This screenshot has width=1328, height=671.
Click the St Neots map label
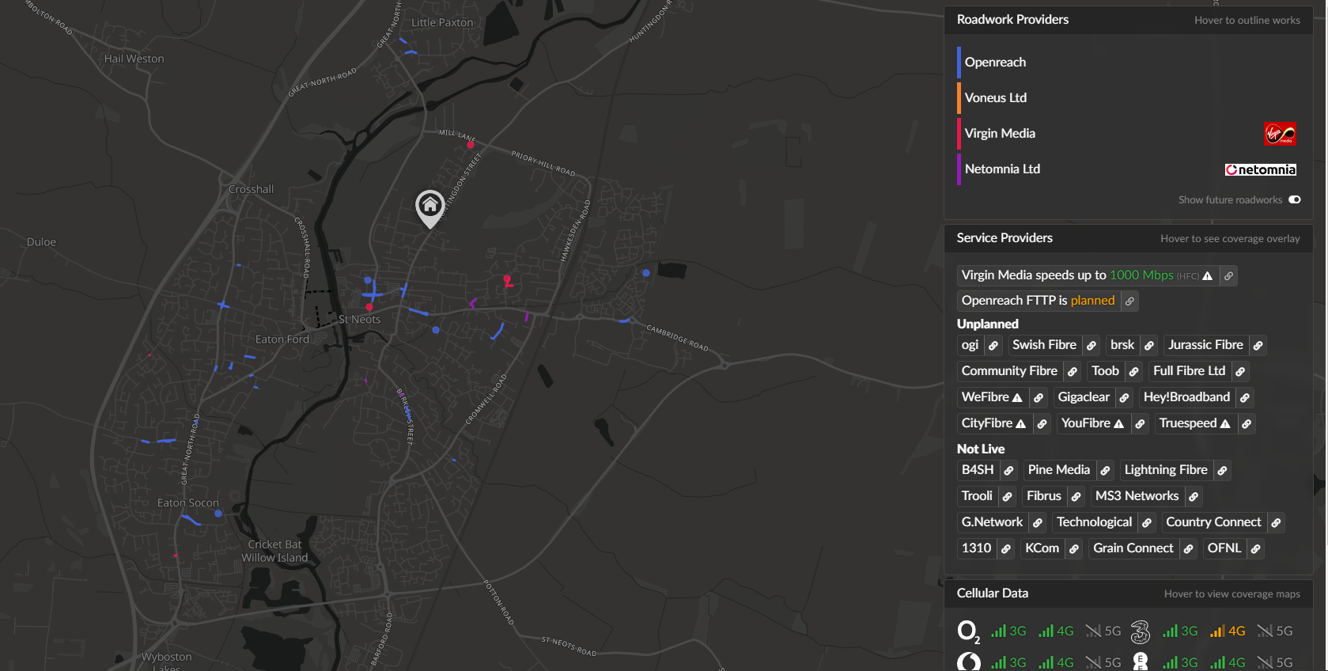360,320
